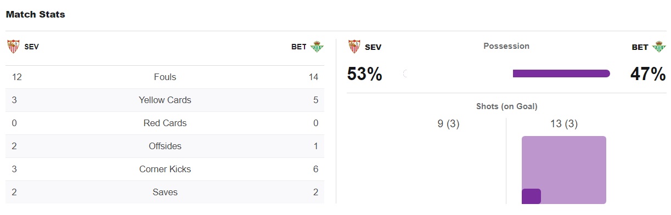Click the Betis crest in stats table header
Image resolution: width=671 pixels, height=215 pixels.
[x=317, y=47]
